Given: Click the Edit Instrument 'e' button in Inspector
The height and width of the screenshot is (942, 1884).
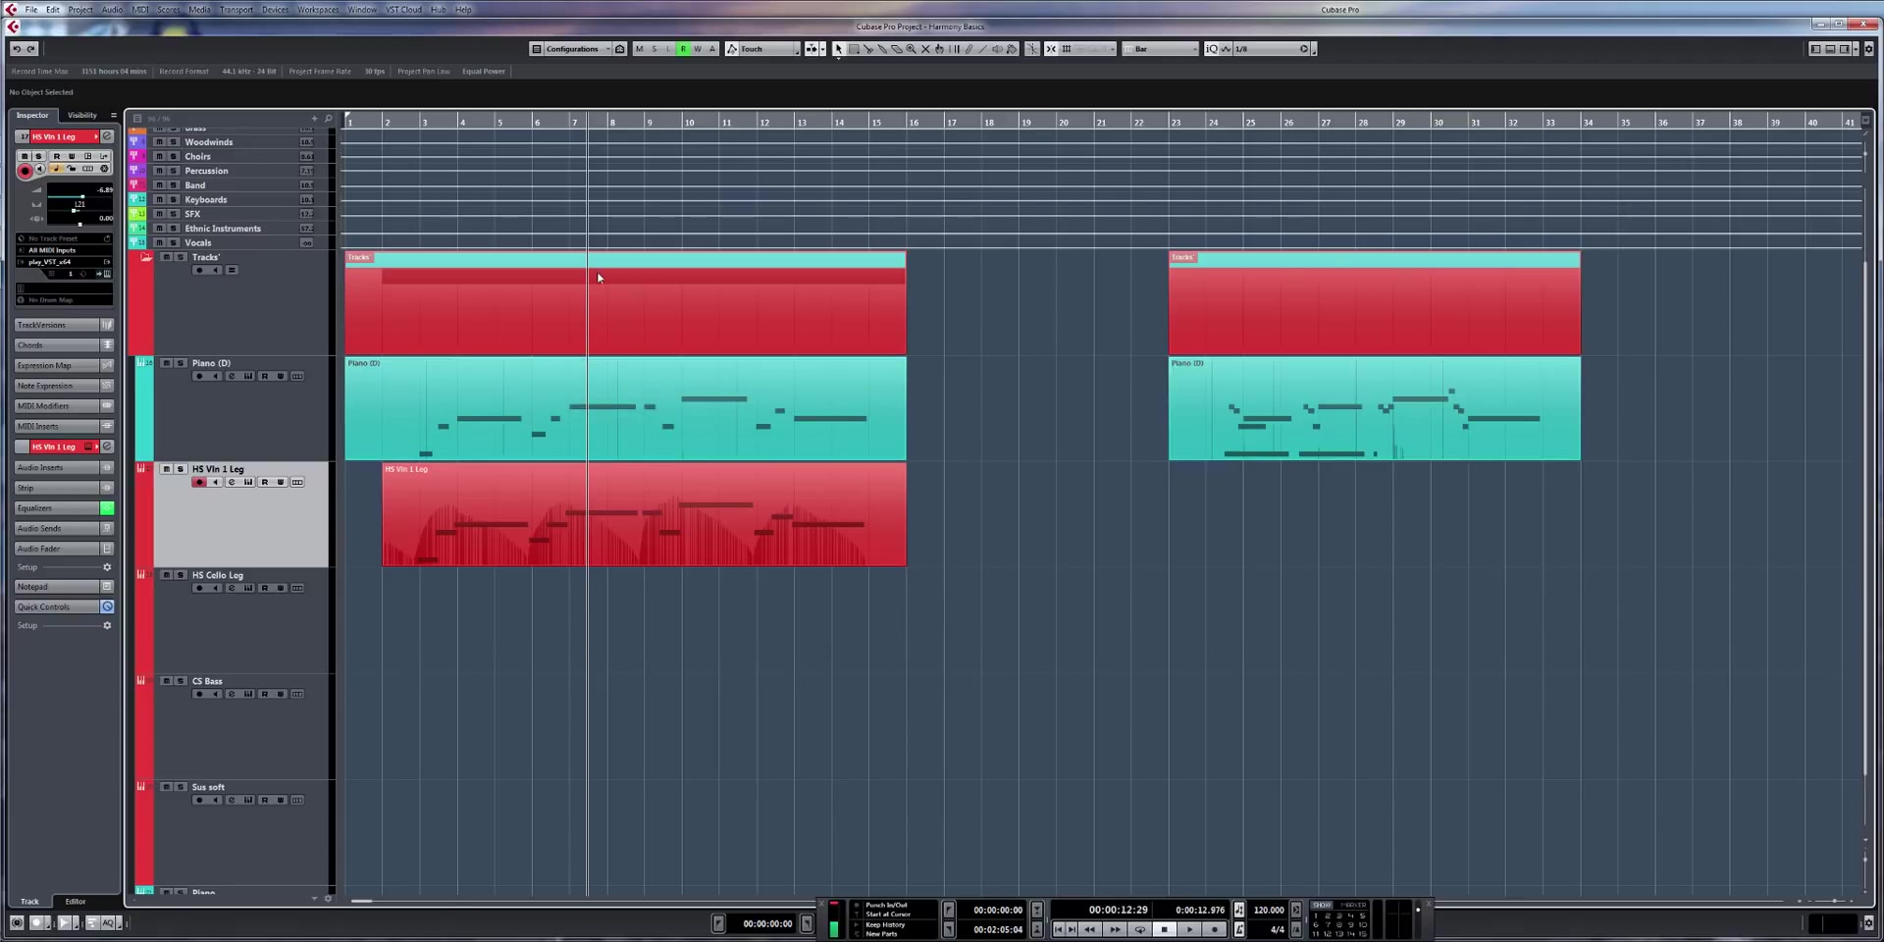Looking at the screenshot, I should coord(107,136).
